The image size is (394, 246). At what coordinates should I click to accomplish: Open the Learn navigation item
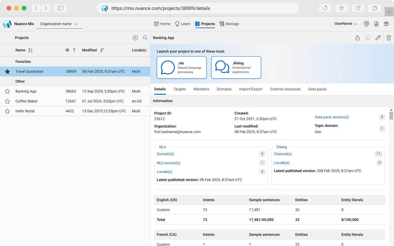[x=183, y=24]
